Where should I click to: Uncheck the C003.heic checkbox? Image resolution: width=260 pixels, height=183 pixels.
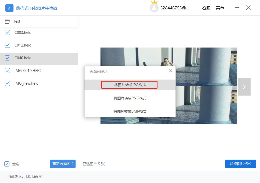coord(7,33)
